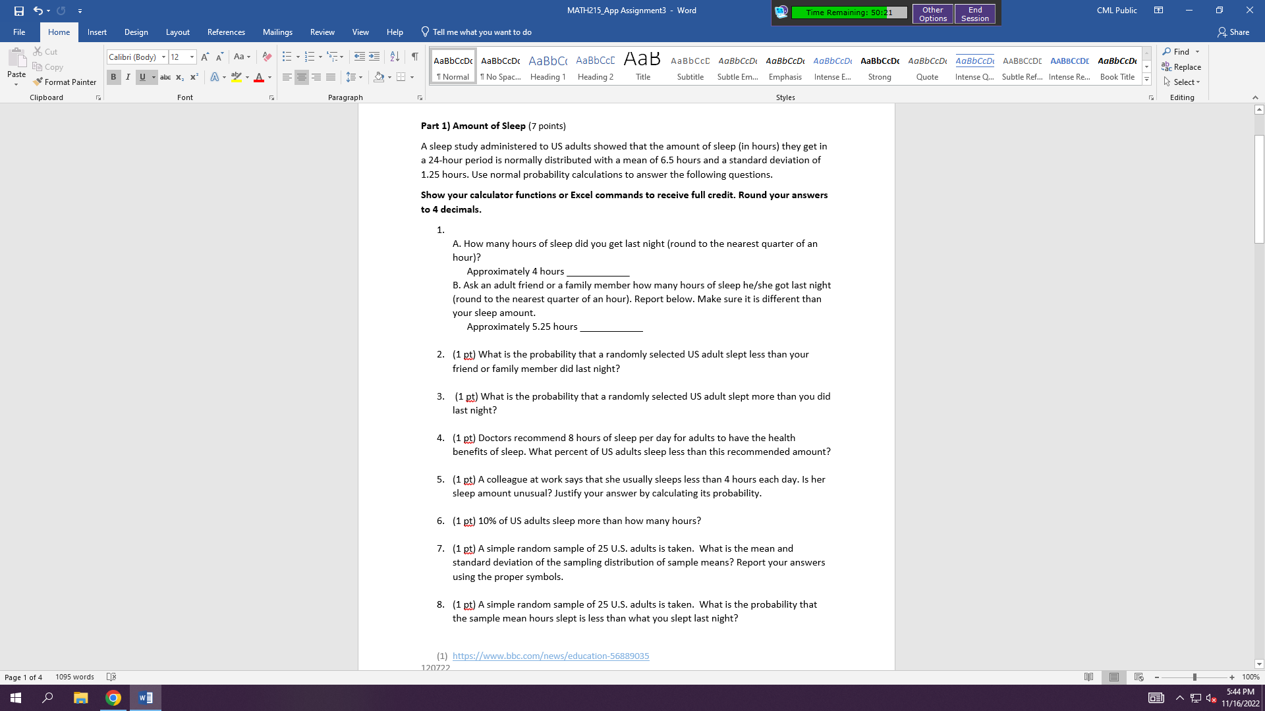Click the End Session button
This screenshot has height=711, width=1265.
pyautogui.click(x=974, y=14)
